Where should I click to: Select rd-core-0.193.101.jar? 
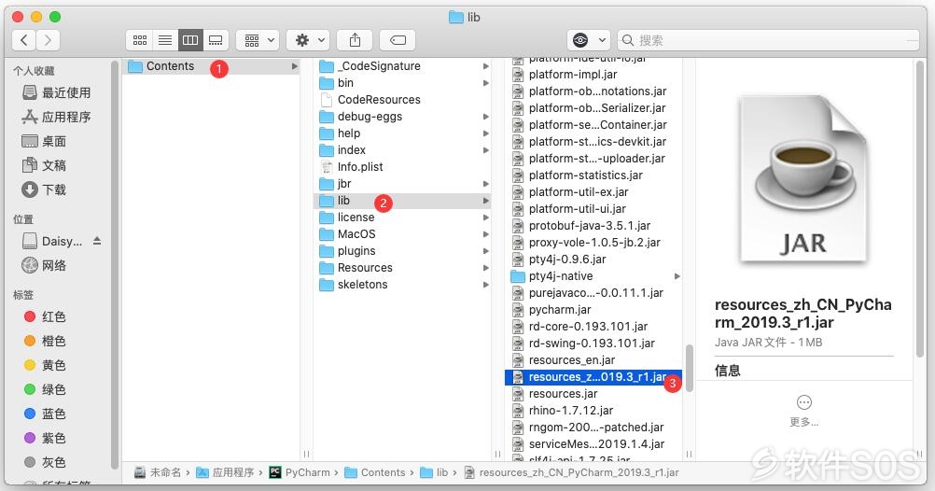click(x=593, y=327)
